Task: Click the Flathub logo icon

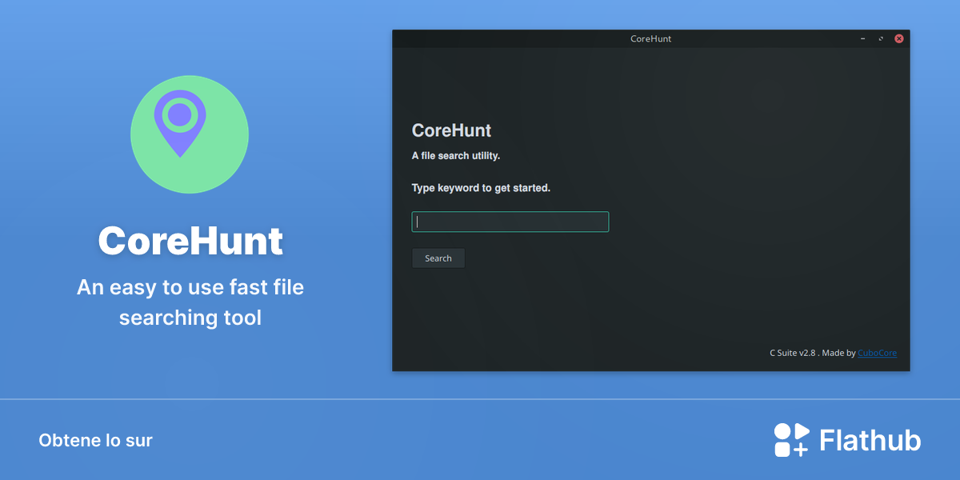Action: click(792, 440)
